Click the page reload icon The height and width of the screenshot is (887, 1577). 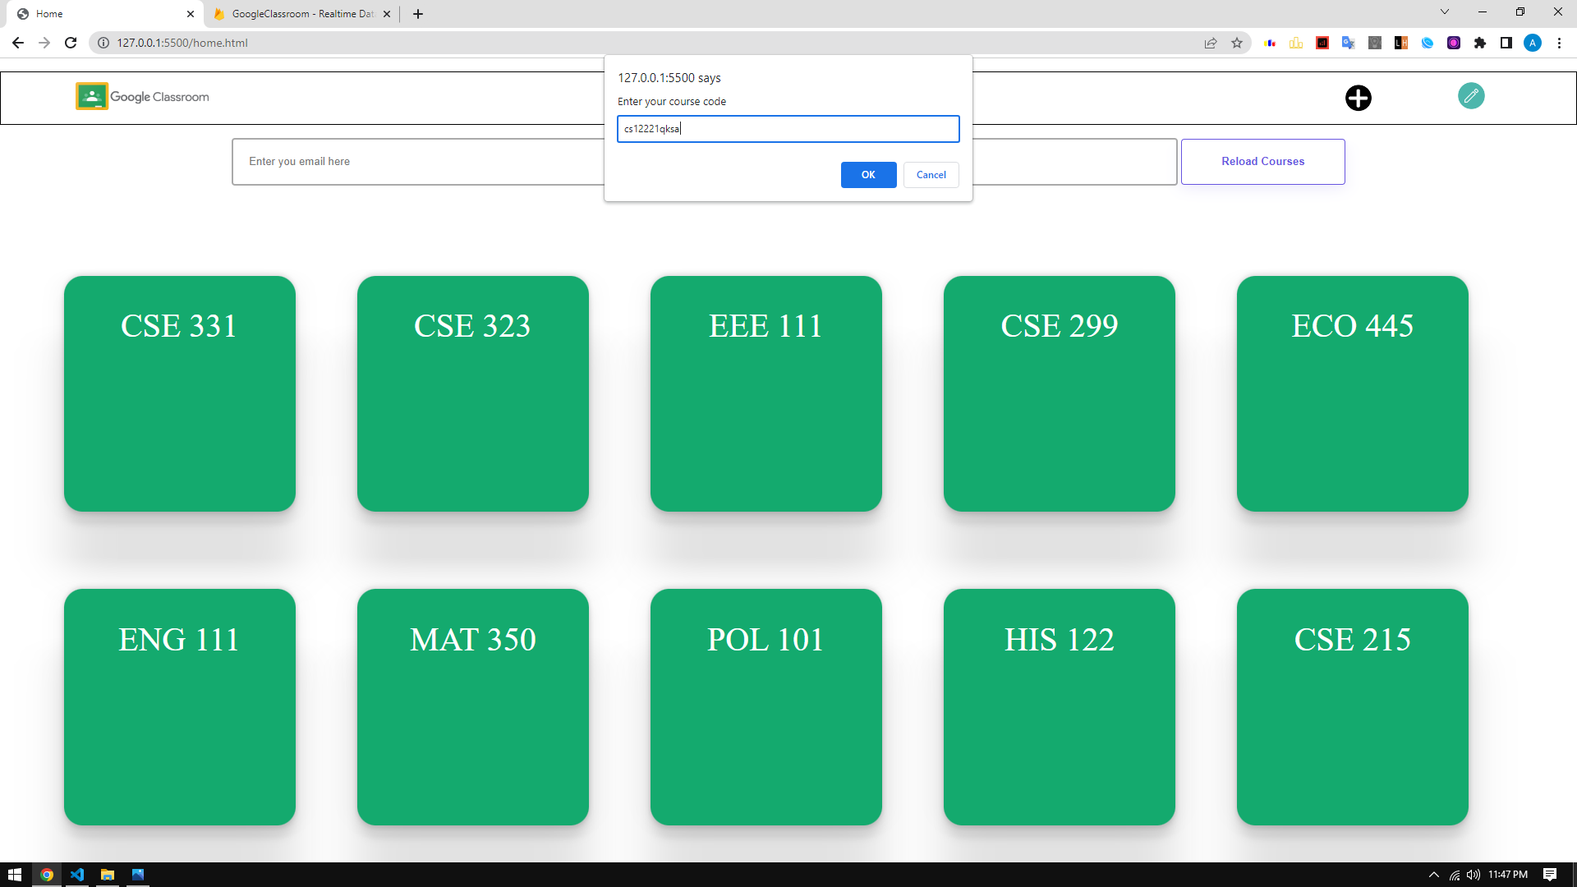pos(70,43)
